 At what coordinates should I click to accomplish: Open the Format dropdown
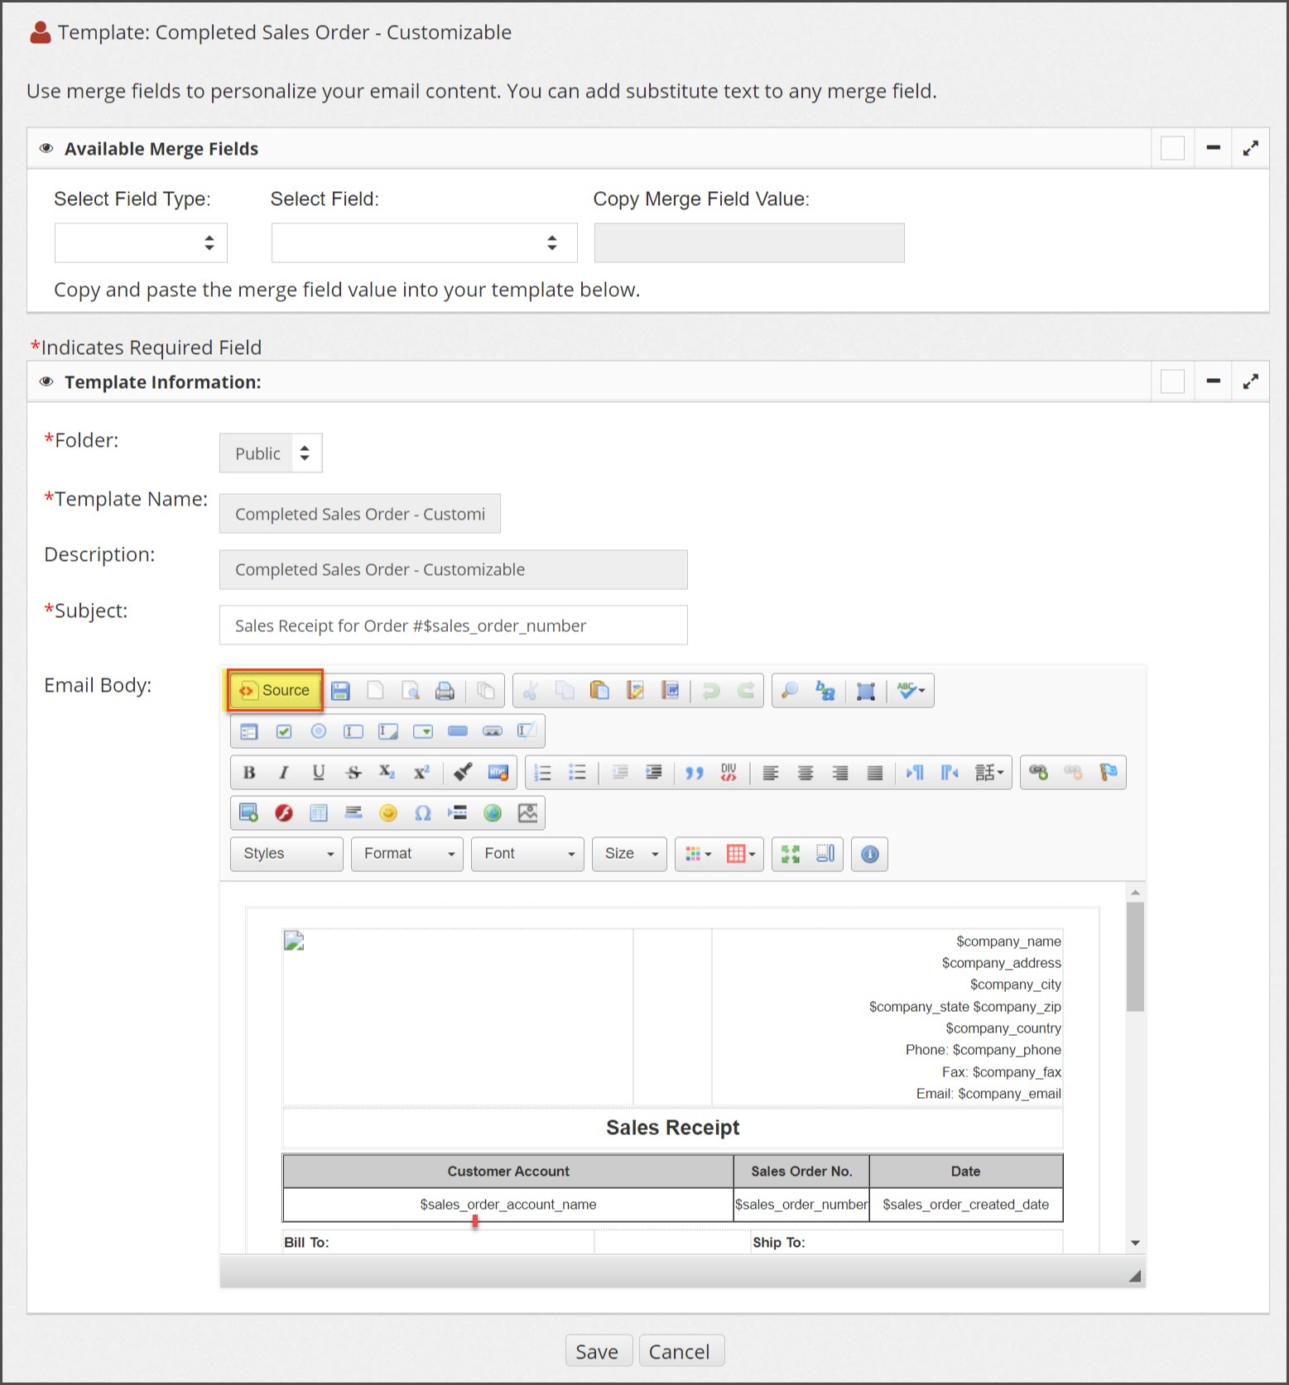point(407,854)
